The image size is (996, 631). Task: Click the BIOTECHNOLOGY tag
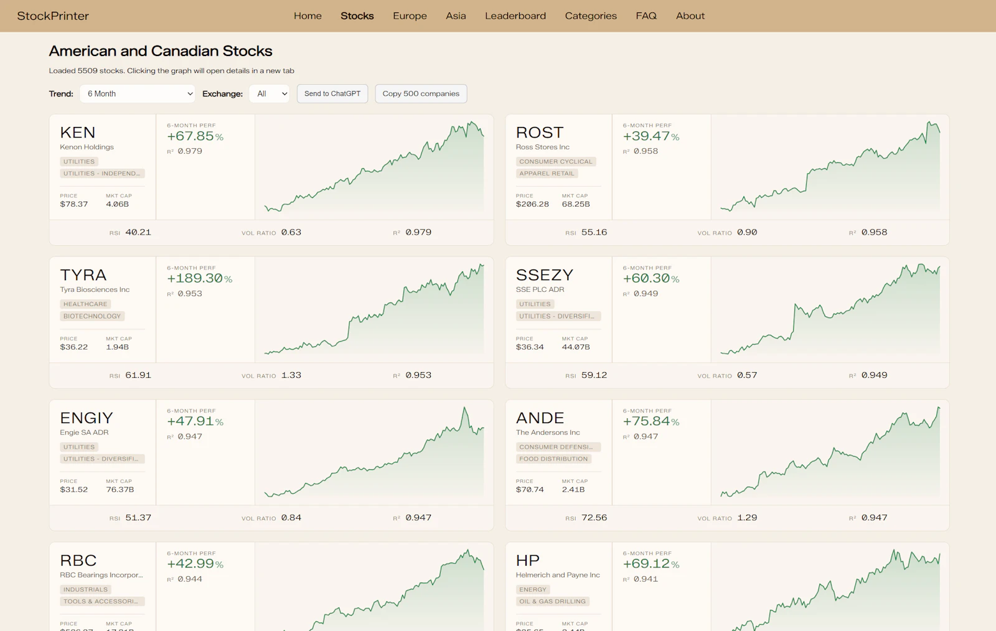[92, 316]
